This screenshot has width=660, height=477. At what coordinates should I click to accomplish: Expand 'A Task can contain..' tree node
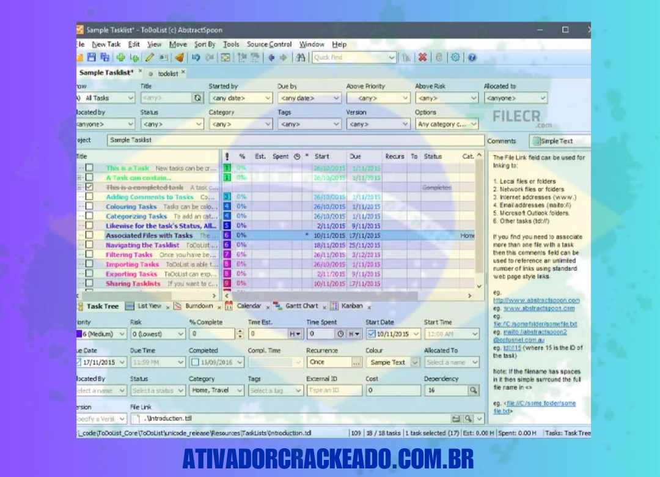tap(79, 177)
